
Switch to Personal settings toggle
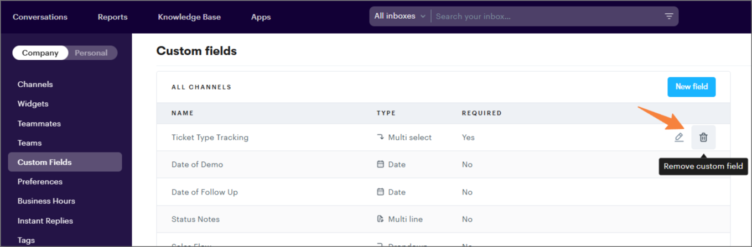tap(91, 53)
